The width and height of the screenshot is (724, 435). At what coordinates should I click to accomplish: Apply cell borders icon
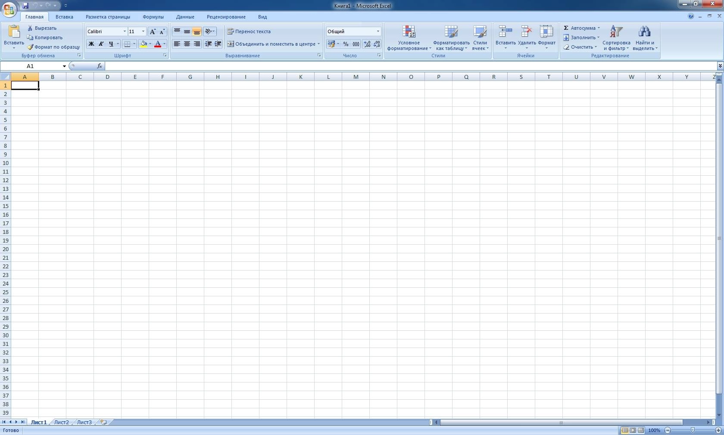point(127,44)
